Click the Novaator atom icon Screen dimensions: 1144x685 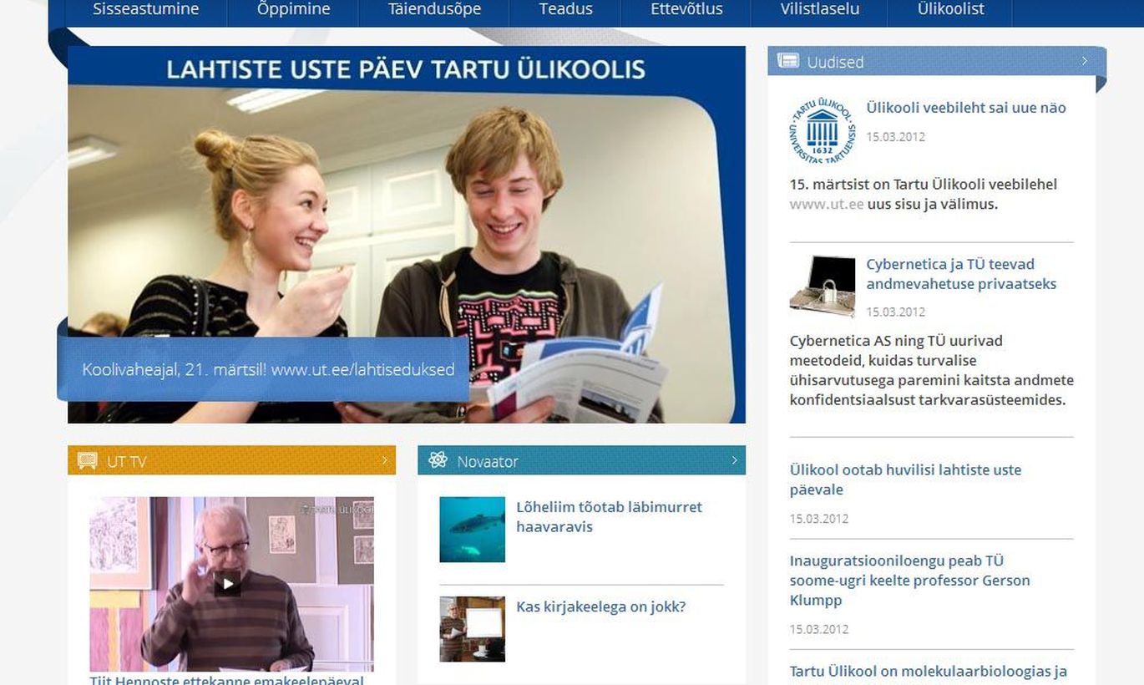coord(438,460)
